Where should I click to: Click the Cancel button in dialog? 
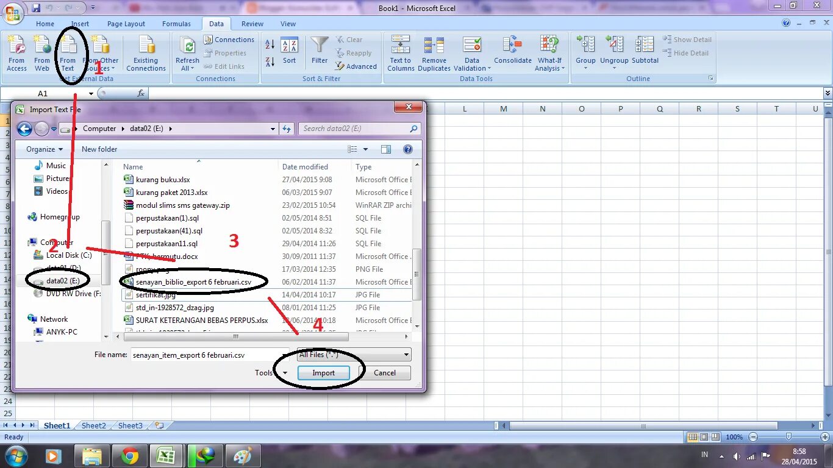[x=385, y=373]
